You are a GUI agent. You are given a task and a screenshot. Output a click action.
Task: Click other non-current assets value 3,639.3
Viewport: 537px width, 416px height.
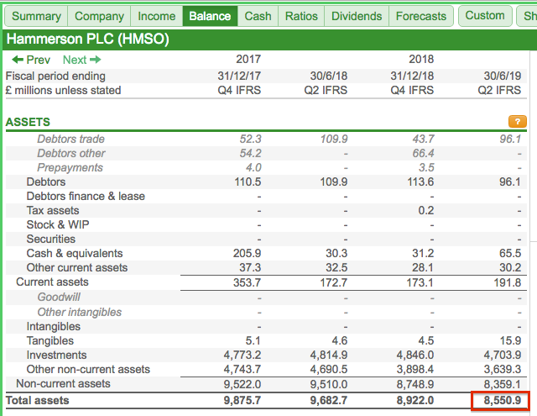[x=502, y=370]
